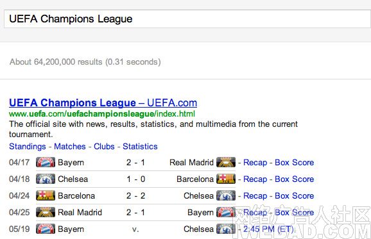
Task: Open the Matches sitelink
Action: pos(70,147)
